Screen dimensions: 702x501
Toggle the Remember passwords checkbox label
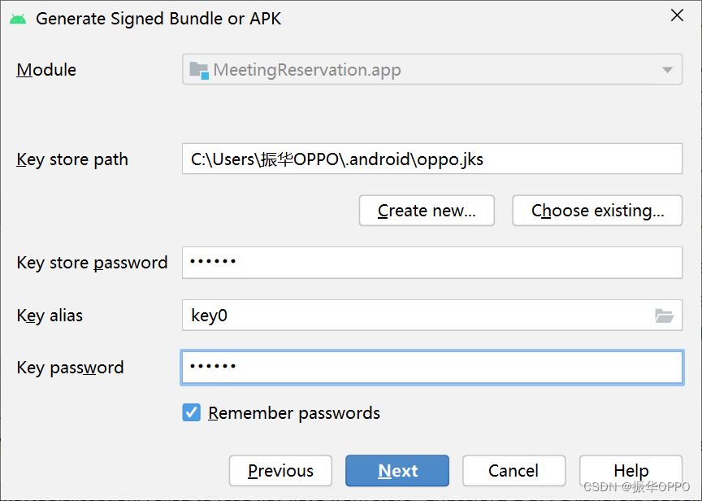pyautogui.click(x=293, y=412)
